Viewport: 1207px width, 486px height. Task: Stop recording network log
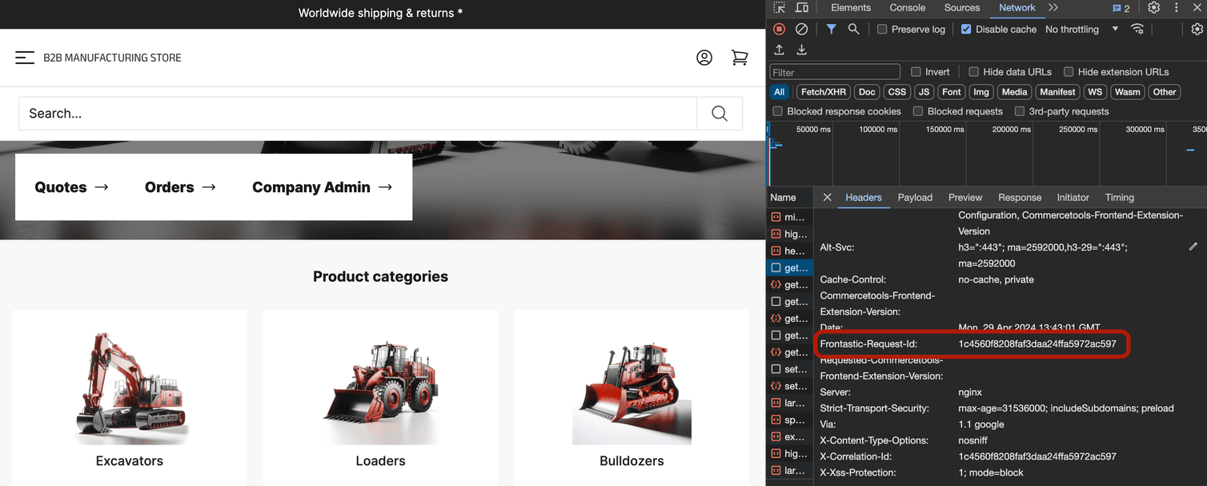point(778,29)
